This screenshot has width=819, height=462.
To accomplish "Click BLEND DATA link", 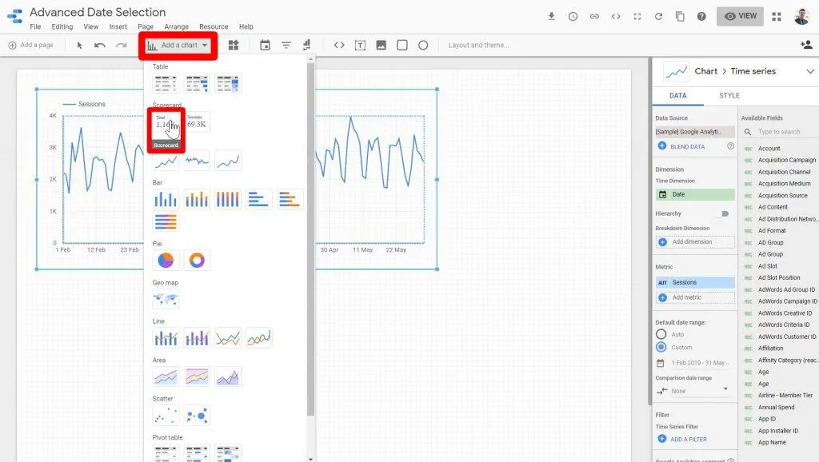I will point(687,146).
